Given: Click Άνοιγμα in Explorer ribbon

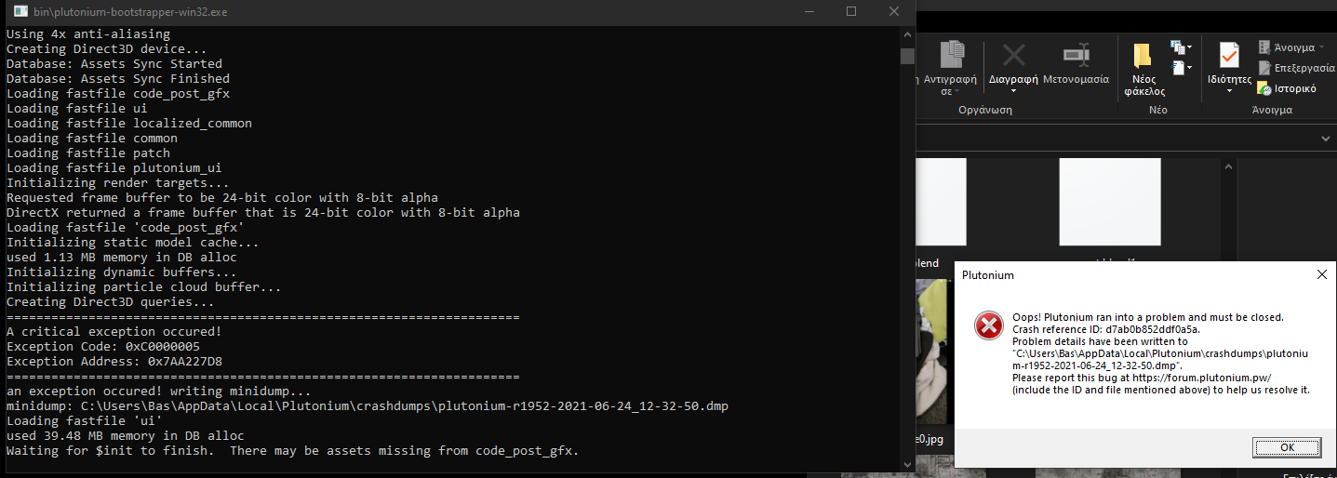Looking at the screenshot, I should [x=1291, y=47].
